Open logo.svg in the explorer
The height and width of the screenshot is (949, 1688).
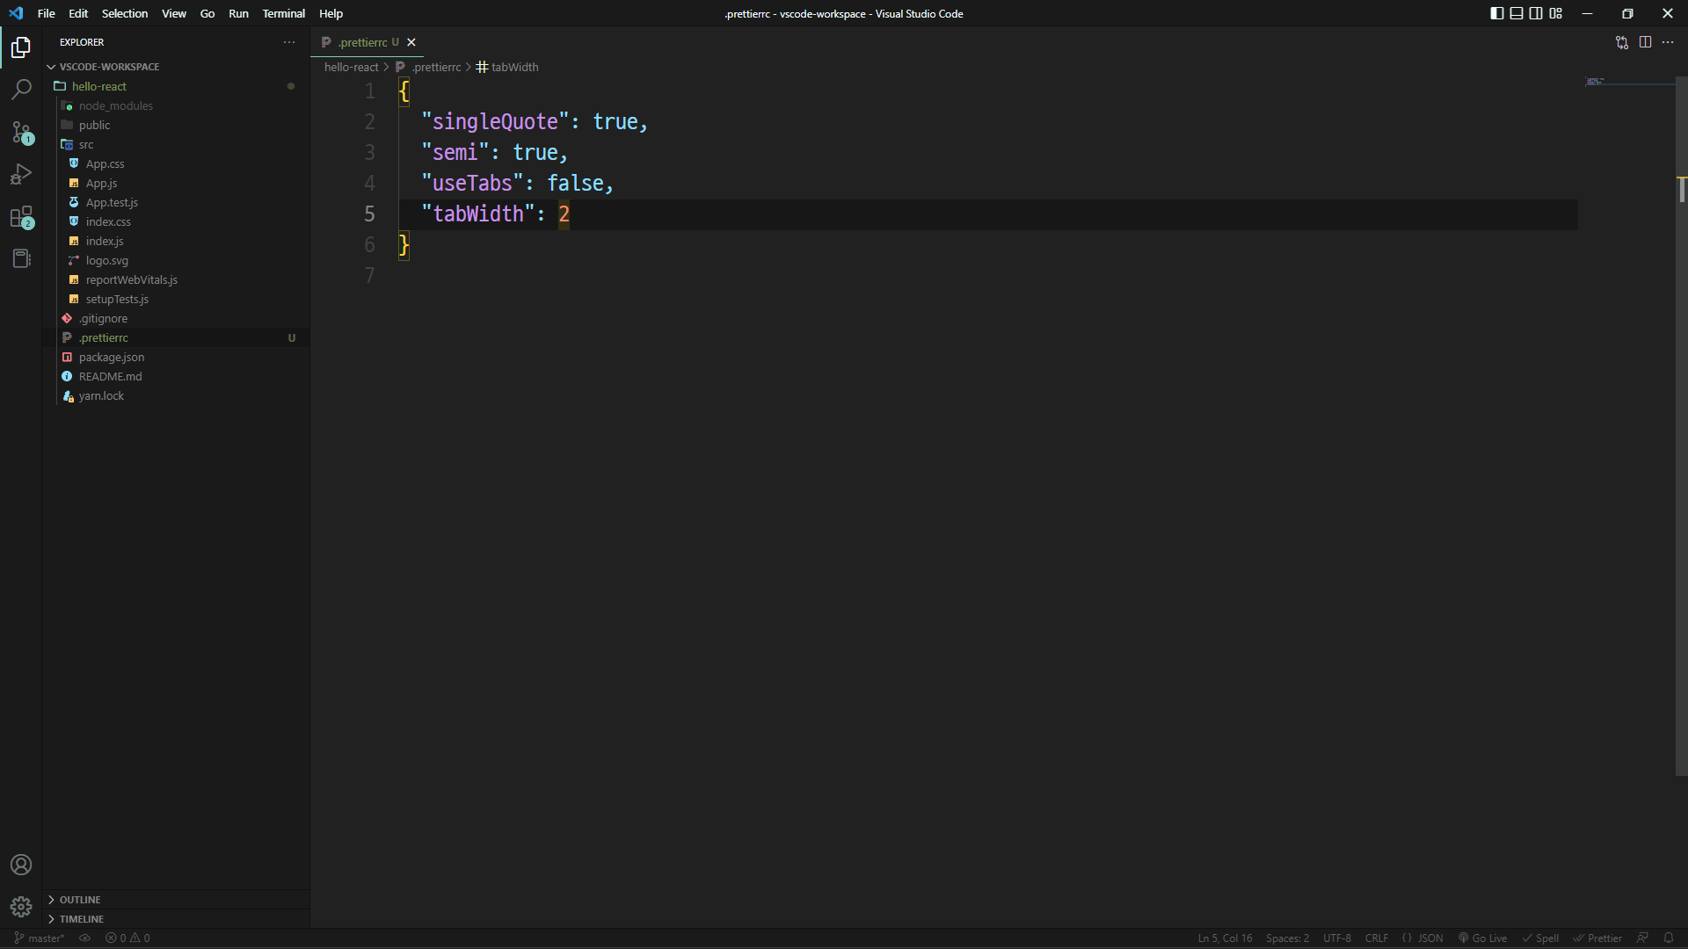pyautogui.click(x=176, y=260)
